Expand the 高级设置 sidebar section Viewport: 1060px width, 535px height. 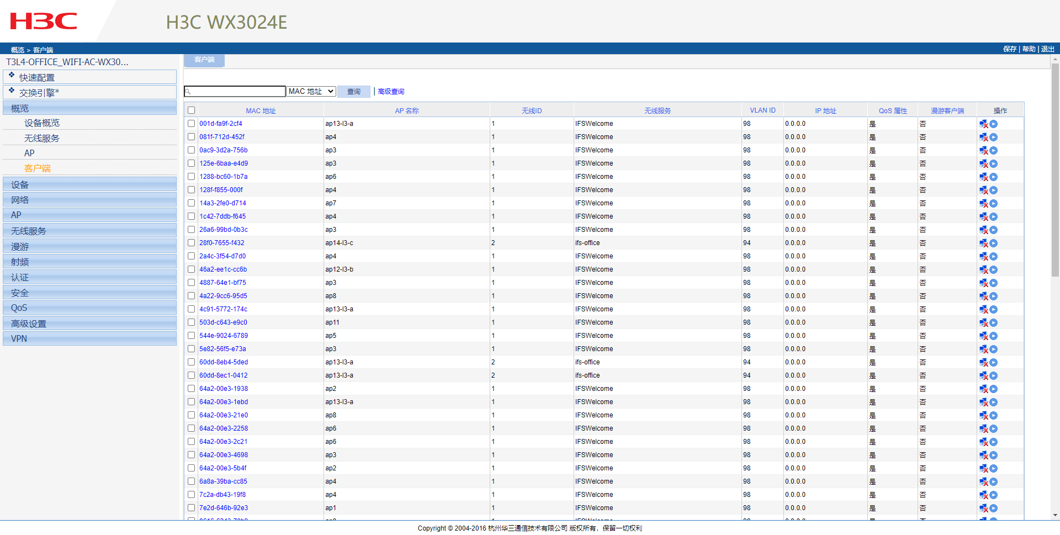89,324
